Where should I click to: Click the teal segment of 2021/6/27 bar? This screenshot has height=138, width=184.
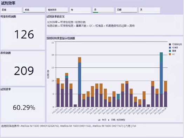click(161, 57)
